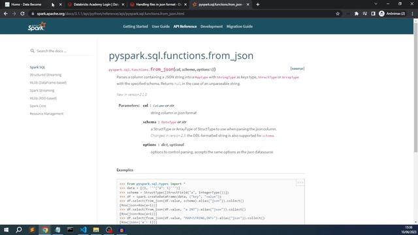Viewport: 418px width, 235px height.
Task: Open the notepad app in taskbar
Action: pyautogui.click(x=57, y=230)
